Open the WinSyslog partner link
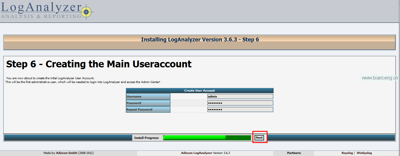400x156 pixels. pyautogui.click(x=364, y=153)
